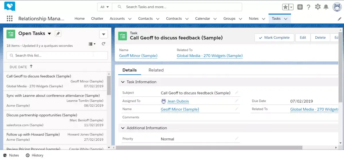Open the Setup gear icon
344x159 pixels.
point(318,7)
